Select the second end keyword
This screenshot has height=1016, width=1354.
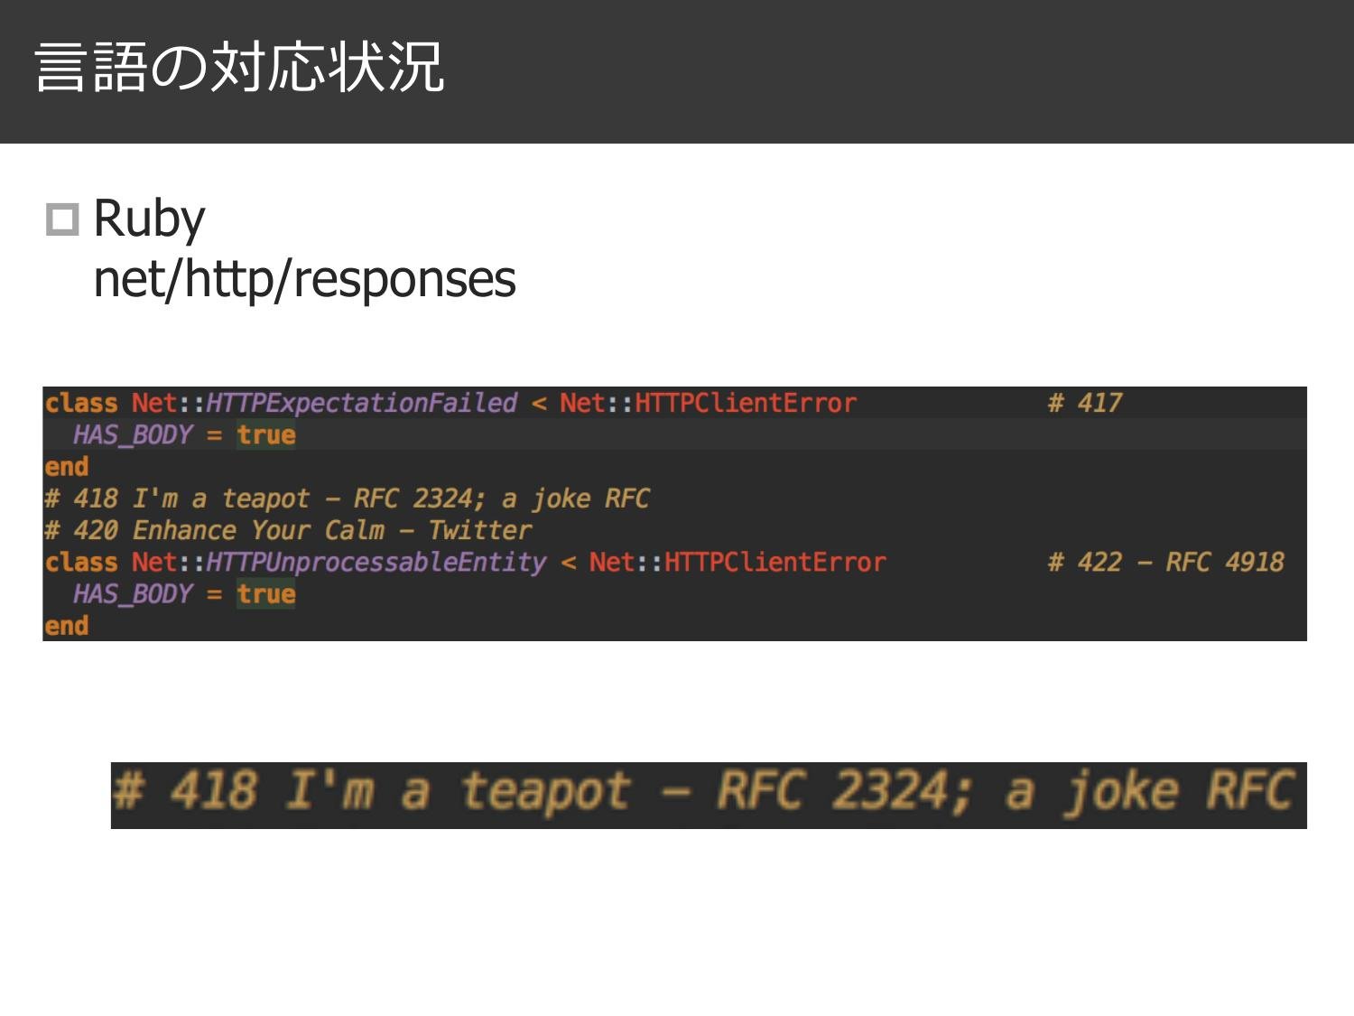[67, 624]
